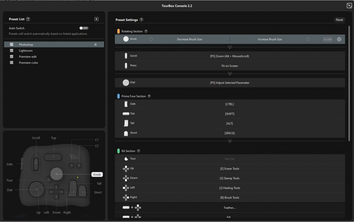Click the Scroll wheel icon beside Zoom assignment
354x222 pixels.
pos(126,56)
